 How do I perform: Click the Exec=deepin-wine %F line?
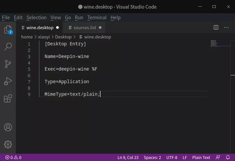point(71,69)
